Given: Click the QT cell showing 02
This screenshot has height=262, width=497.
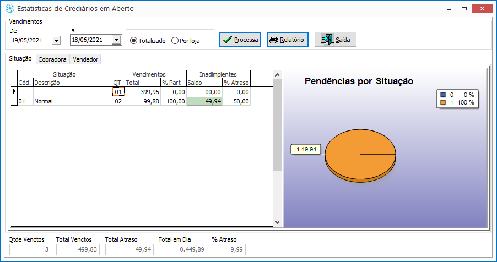Looking at the screenshot, I should (x=118, y=101).
